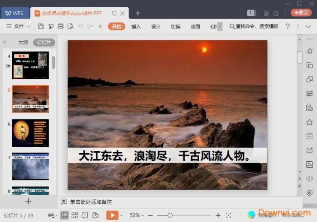
Task: Switch to Slide Sorter view
Action: coord(75,215)
